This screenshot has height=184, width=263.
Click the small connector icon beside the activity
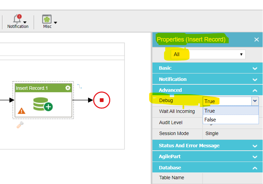(79, 86)
